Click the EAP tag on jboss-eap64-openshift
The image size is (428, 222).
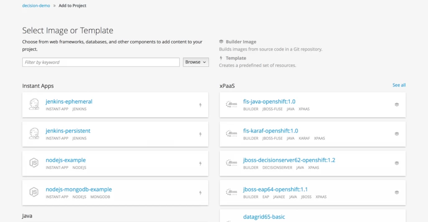click(266, 196)
